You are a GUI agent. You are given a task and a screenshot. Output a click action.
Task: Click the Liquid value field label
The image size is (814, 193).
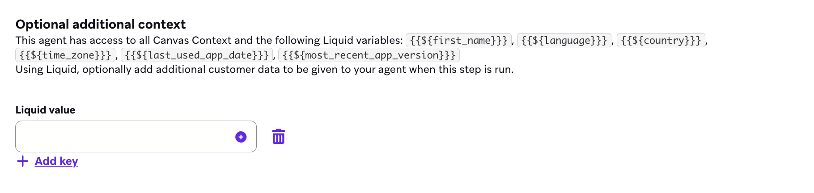[45, 110]
